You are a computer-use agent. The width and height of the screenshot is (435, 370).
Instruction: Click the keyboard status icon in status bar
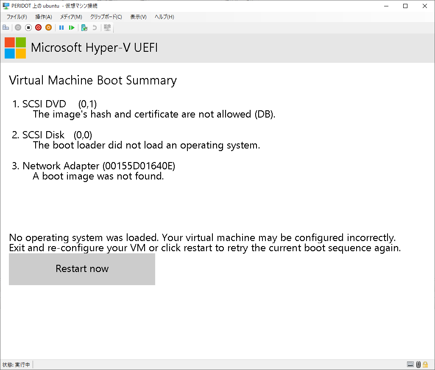tap(410, 364)
